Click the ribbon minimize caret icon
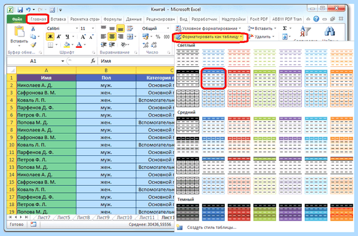 click(x=308, y=19)
